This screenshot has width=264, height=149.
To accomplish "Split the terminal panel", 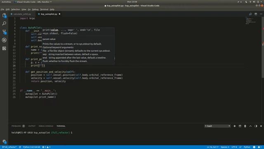I will [x=240, y=126].
